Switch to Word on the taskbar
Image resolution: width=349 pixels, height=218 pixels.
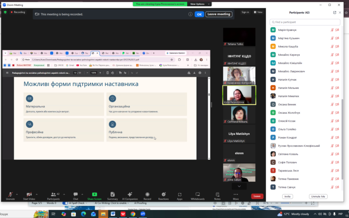pyautogui.click(x=113, y=214)
